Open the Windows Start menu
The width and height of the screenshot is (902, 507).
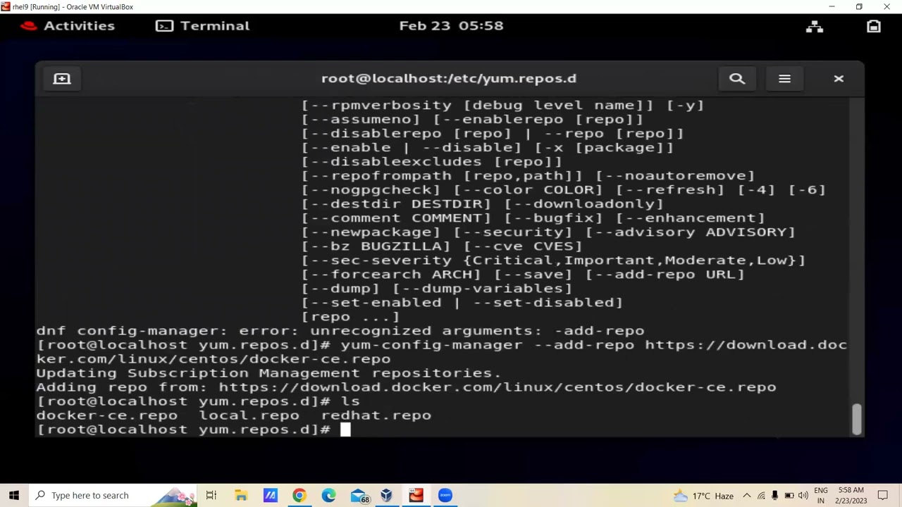14,495
